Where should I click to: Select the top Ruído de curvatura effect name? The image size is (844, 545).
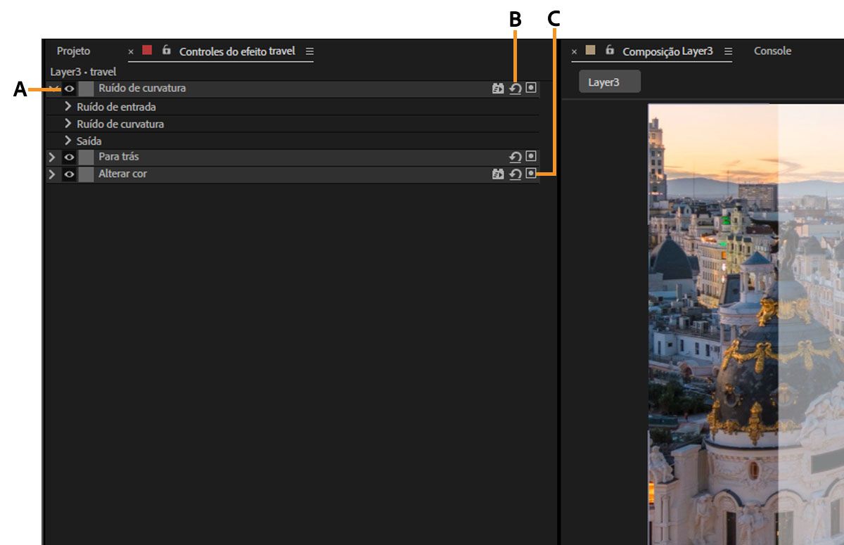(142, 88)
